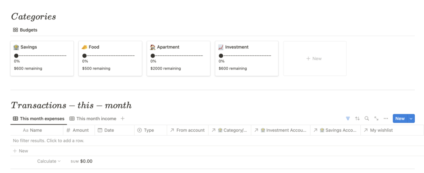Viewport: 424px width, 173px height.
Task: Open transactions database in full page
Action: [376, 119]
